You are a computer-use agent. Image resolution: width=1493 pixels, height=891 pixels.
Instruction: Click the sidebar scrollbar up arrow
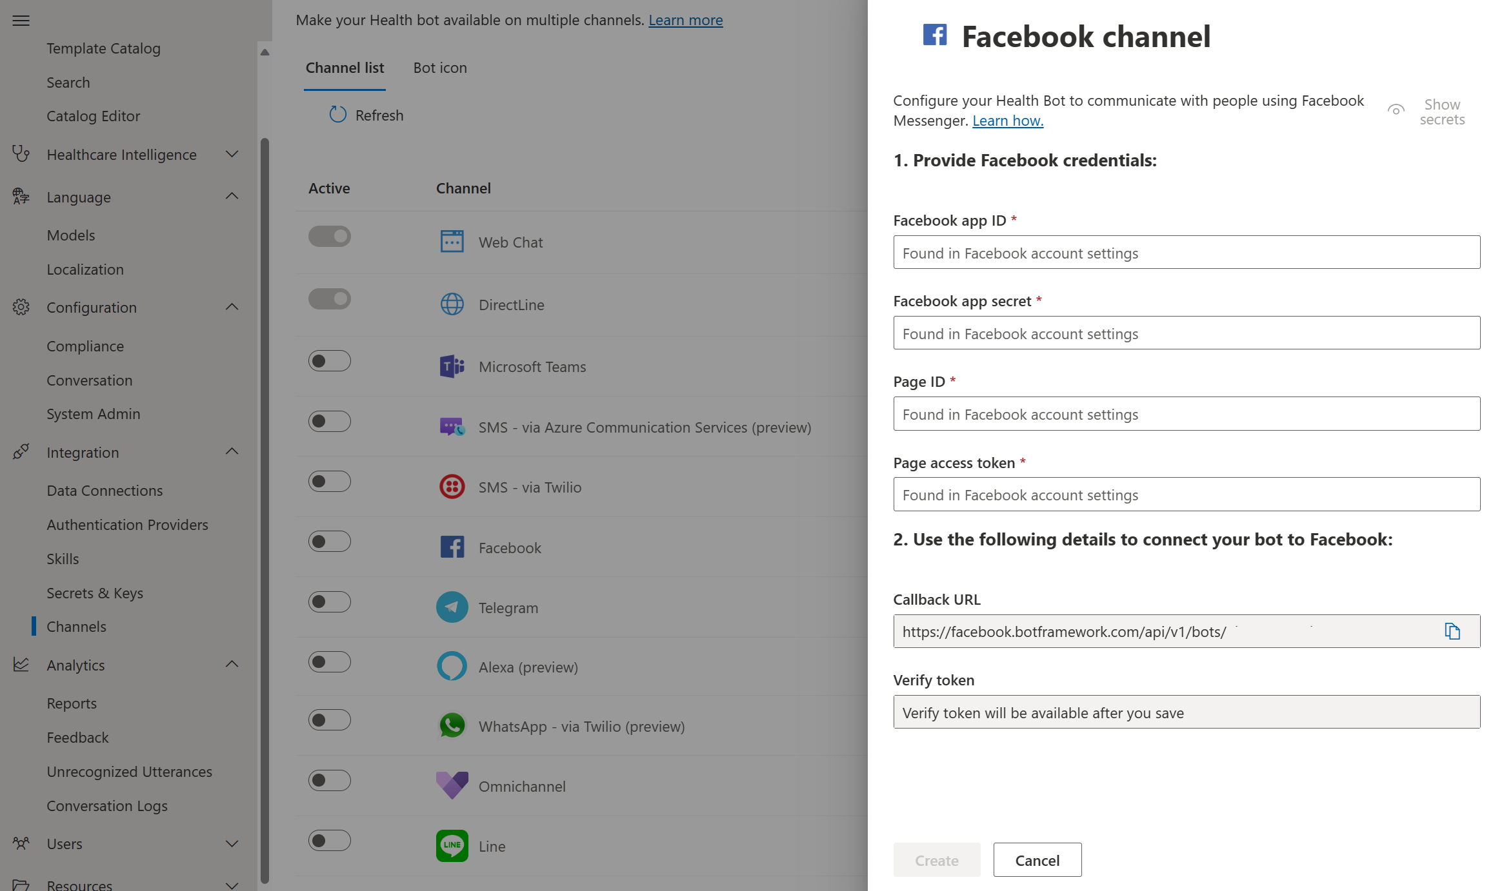[265, 52]
